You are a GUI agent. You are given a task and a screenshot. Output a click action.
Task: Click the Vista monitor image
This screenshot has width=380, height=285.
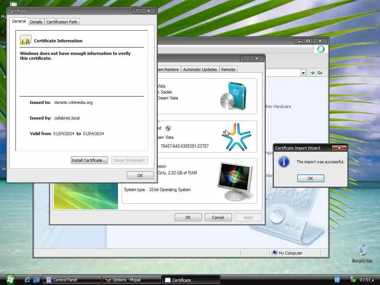click(x=235, y=182)
